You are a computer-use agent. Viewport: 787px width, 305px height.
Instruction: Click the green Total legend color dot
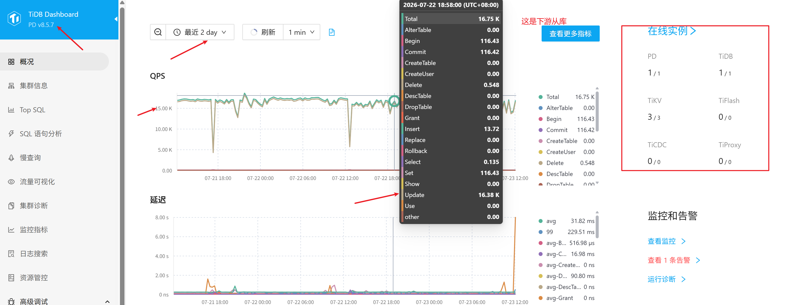(x=540, y=97)
